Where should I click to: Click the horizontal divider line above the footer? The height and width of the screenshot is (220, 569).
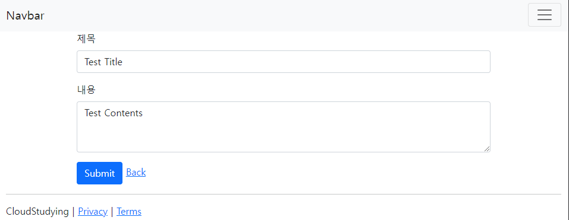point(284,194)
